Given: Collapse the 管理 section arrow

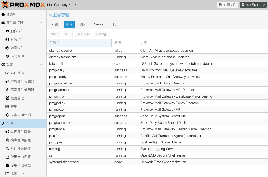Looking at the screenshot, I should (41, 124).
